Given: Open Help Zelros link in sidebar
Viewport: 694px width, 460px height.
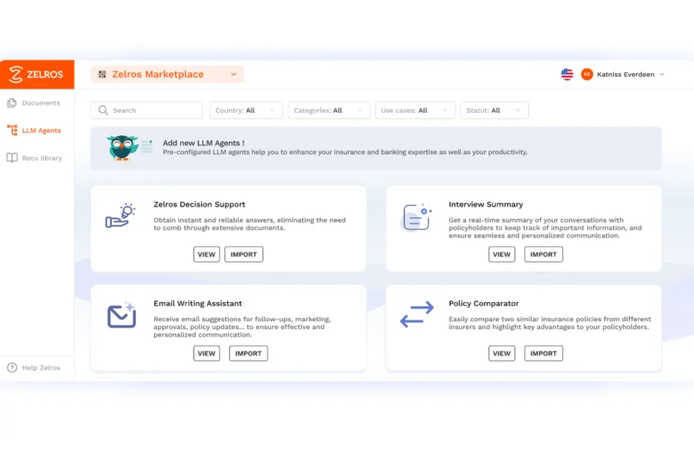Looking at the screenshot, I should pyautogui.click(x=41, y=368).
